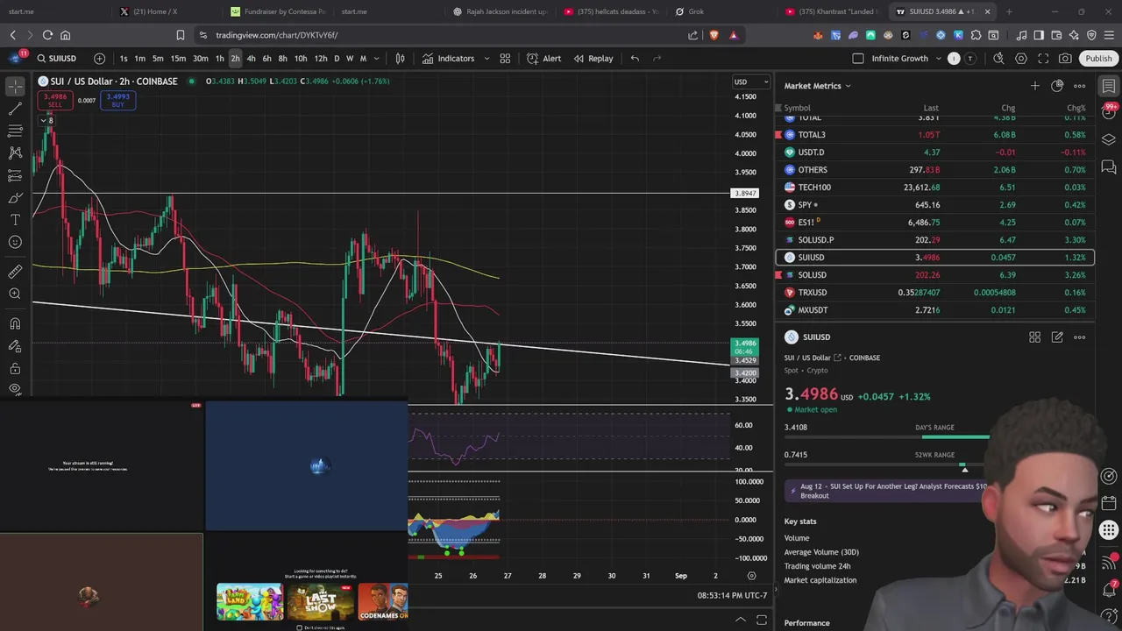
Task: Select the TOTAL3 watchlist row
Action: pos(934,135)
